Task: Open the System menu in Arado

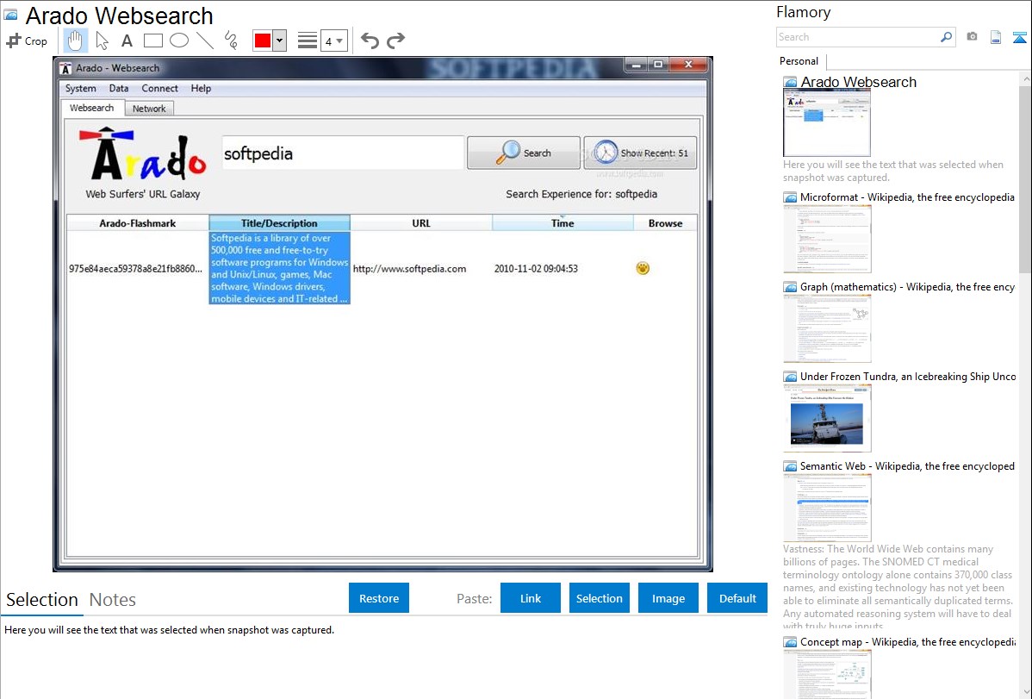Action: [x=80, y=88]
